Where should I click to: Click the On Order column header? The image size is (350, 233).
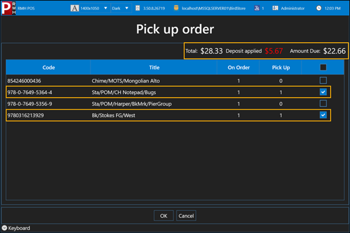click(239, 68)
